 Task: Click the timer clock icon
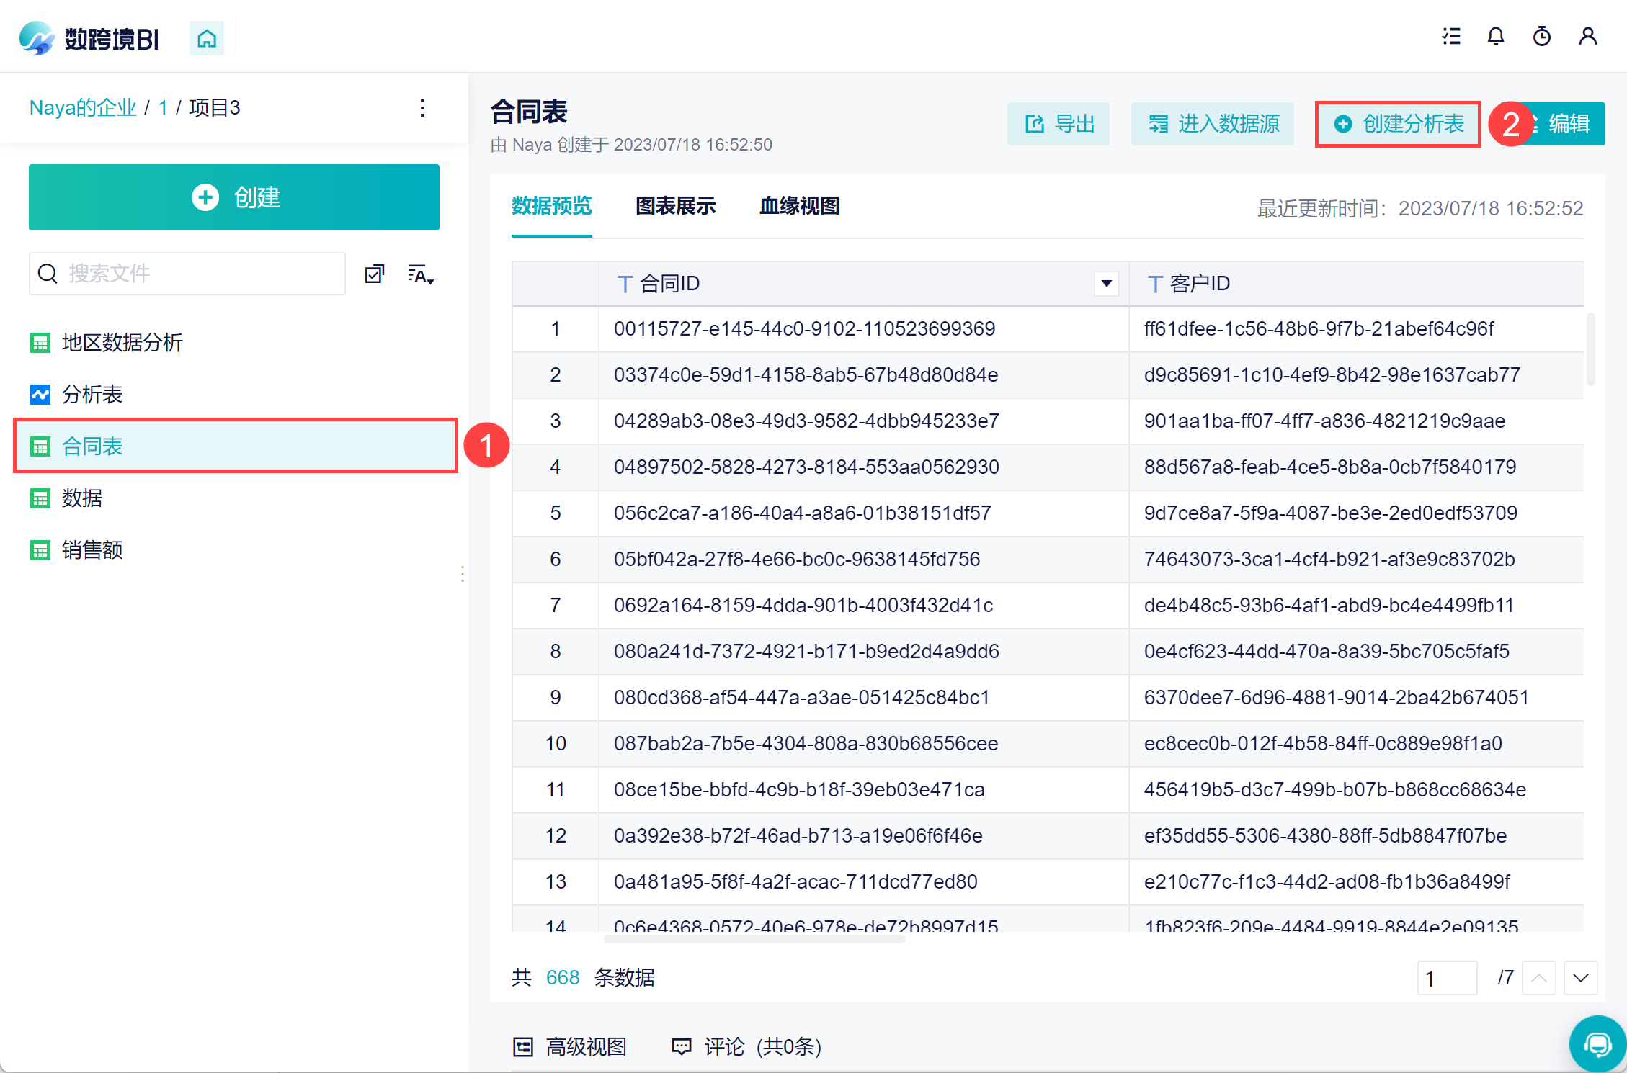tap(1542, 37)
